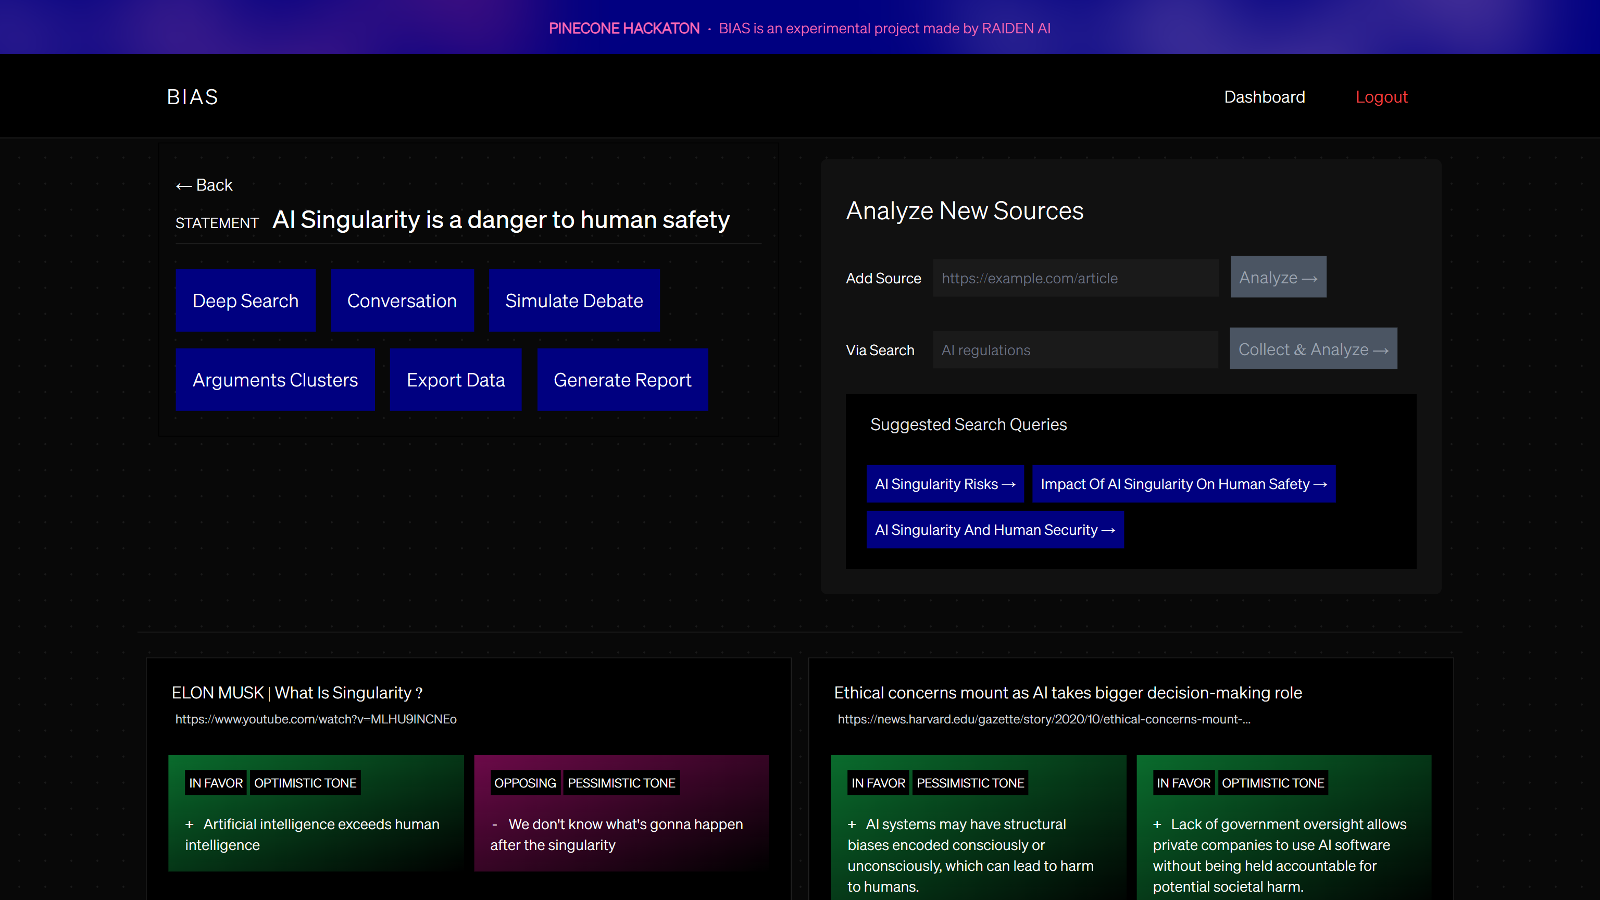Screen dimensions: 1600x900
Task: Pick AI Singularity And Human Security query
Action: click(x=994, y=530)
